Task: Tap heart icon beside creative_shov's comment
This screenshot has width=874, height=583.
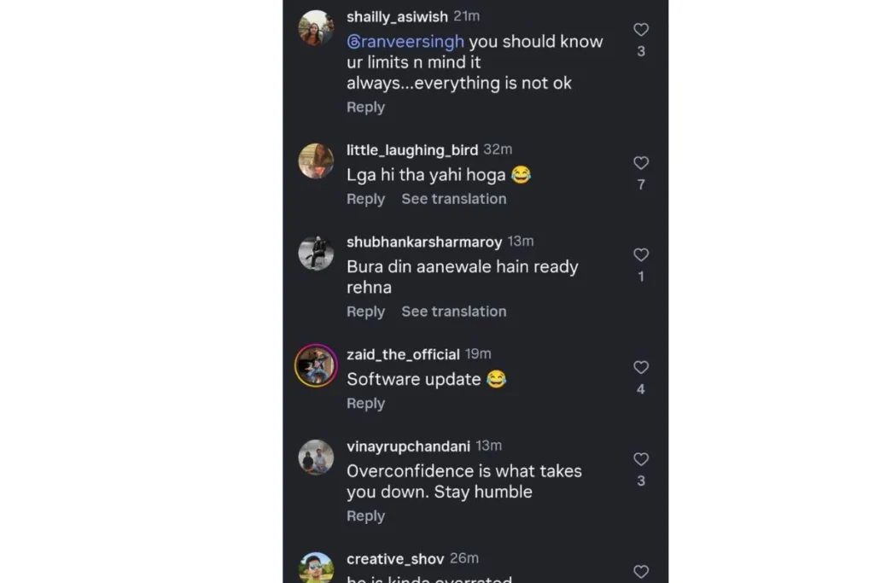Action: coord(641,571)
